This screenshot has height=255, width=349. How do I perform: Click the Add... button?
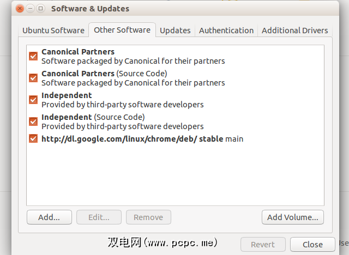49,217
